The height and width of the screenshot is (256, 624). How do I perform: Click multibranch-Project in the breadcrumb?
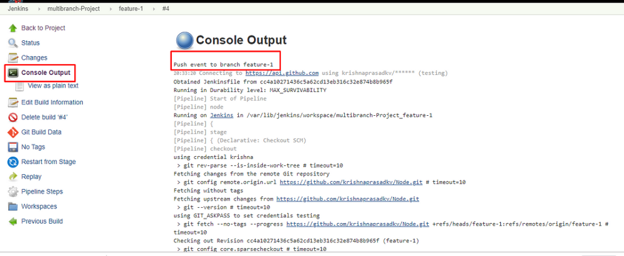(74, 9)
